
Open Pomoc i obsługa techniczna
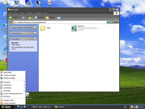[x=13, y=94]
